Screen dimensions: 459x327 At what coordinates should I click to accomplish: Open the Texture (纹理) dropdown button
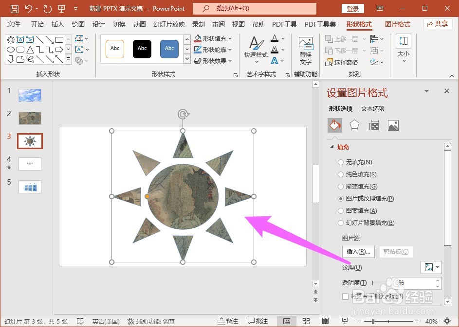431,267
